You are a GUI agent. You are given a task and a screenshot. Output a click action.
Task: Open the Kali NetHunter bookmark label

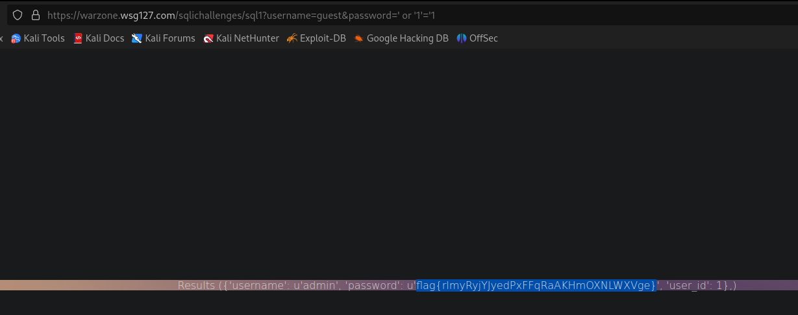[x=247, y=38]
